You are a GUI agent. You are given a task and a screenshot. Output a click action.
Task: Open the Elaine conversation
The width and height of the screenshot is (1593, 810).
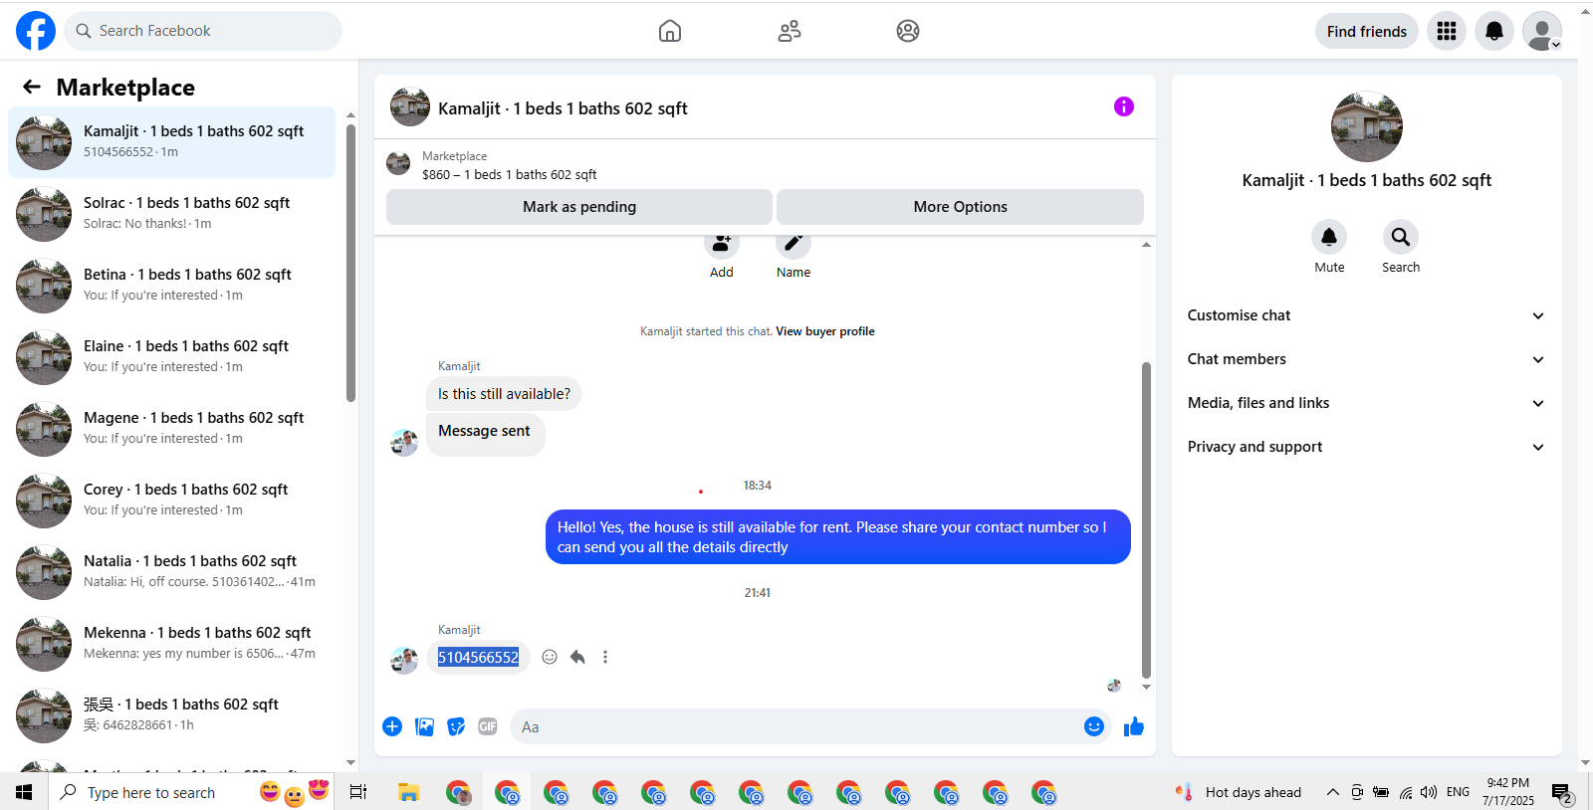pyautogui.click(x=172, y=357)
